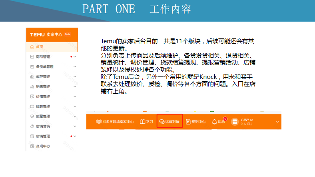Open the 备货单管理 menu label
This screenshot has width=315, height=177.
click(x=45, y=66)
